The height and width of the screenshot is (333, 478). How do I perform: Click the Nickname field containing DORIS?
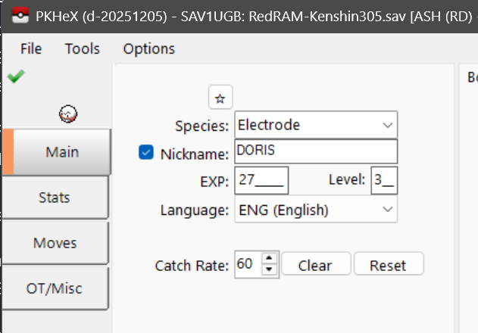coord(316,151)
